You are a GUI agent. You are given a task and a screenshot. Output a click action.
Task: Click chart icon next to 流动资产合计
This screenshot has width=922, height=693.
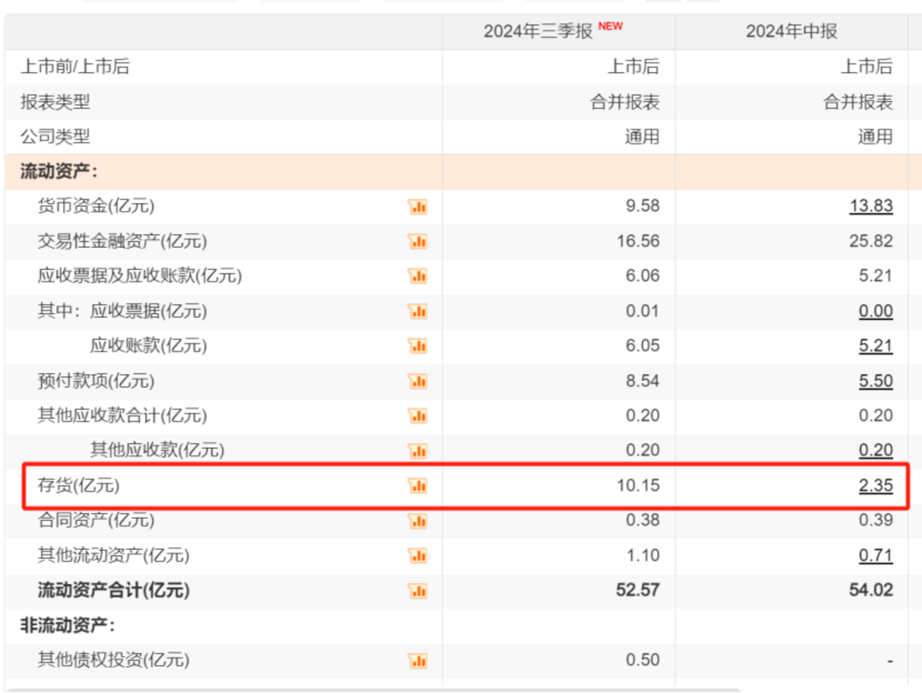(x=418, y=591)
